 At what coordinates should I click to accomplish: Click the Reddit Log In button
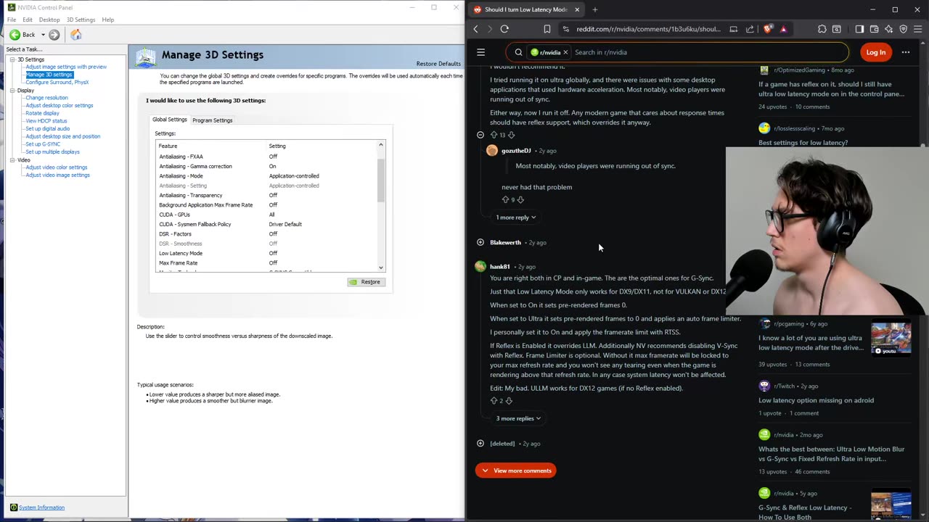(x=875, y=52)
